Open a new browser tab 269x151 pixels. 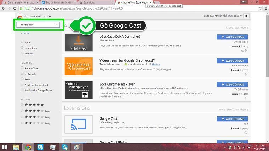point(157,2)
